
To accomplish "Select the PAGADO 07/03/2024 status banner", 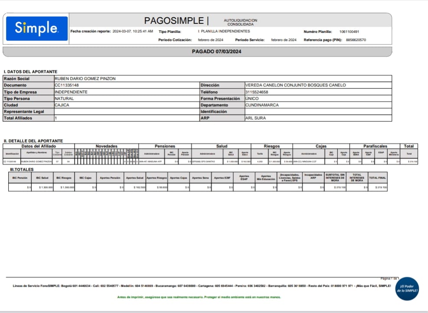I will tap(216, 51).
